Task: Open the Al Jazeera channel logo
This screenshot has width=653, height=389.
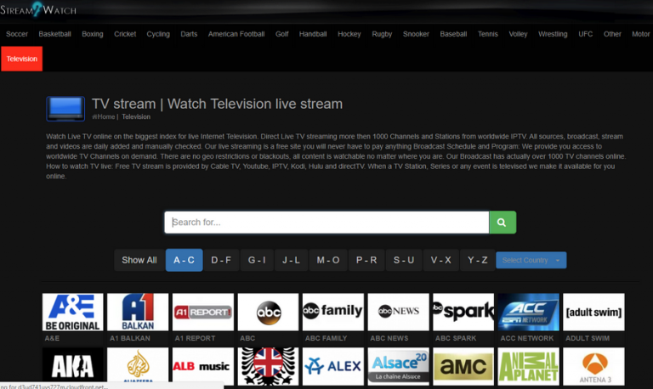Action: click(138, 367)
